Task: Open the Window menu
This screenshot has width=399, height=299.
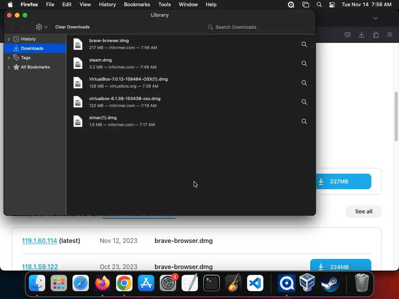Action: coord(188,5)
